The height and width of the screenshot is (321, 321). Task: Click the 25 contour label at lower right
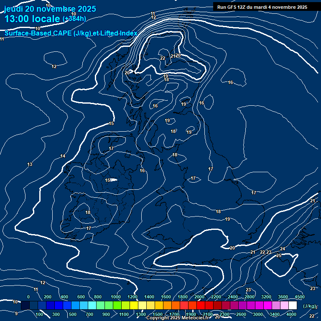pos(279,255)
